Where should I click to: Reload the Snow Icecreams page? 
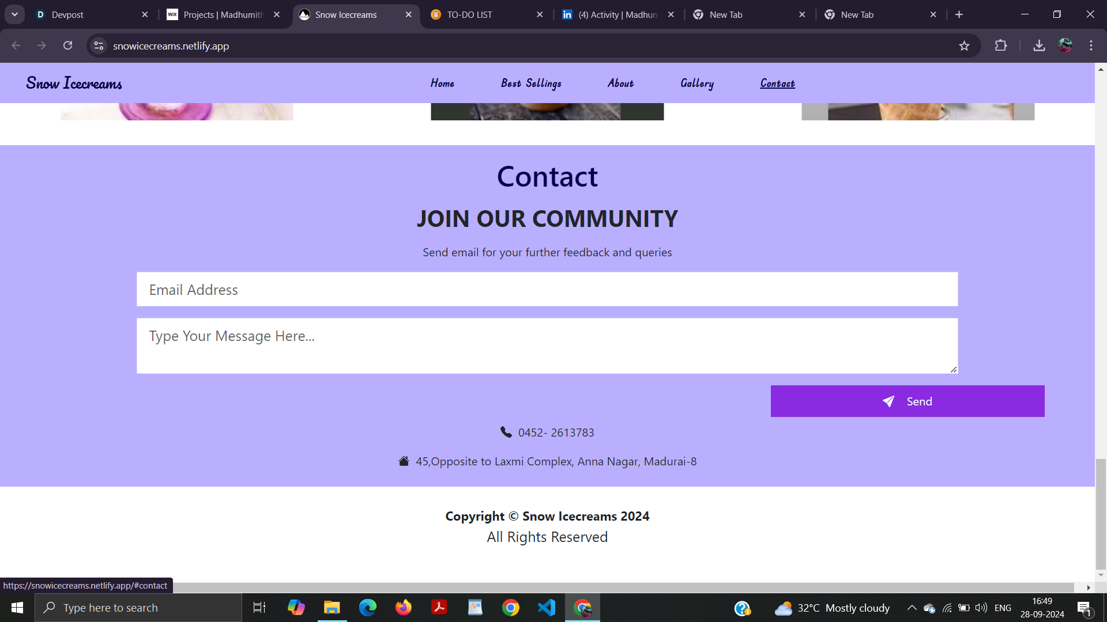point(67,45)
